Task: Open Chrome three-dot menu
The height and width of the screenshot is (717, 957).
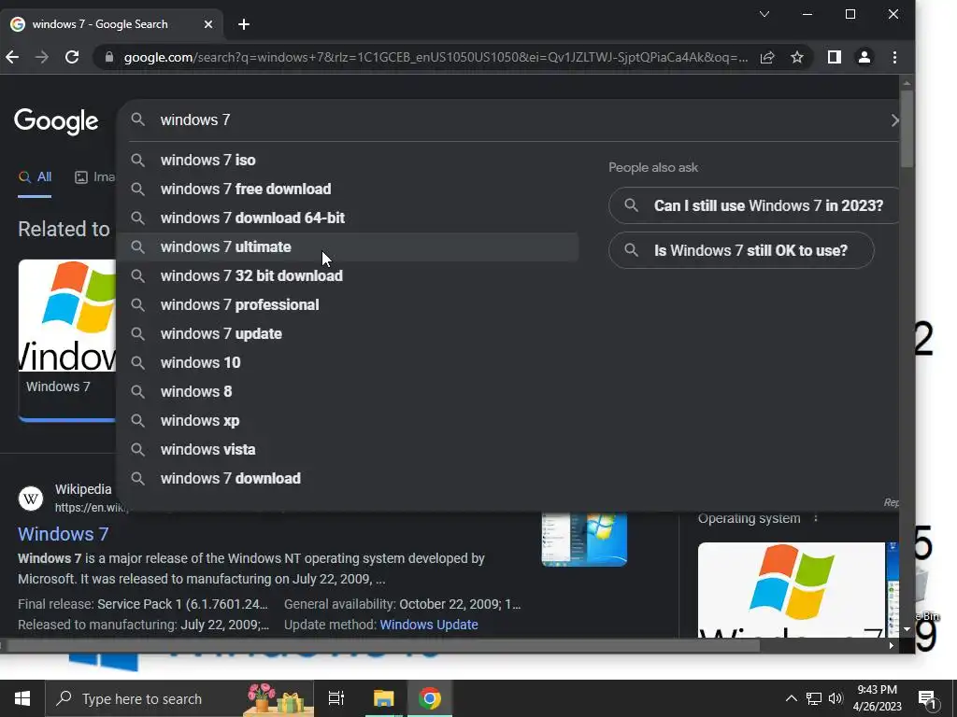Action: click(894, 57)
